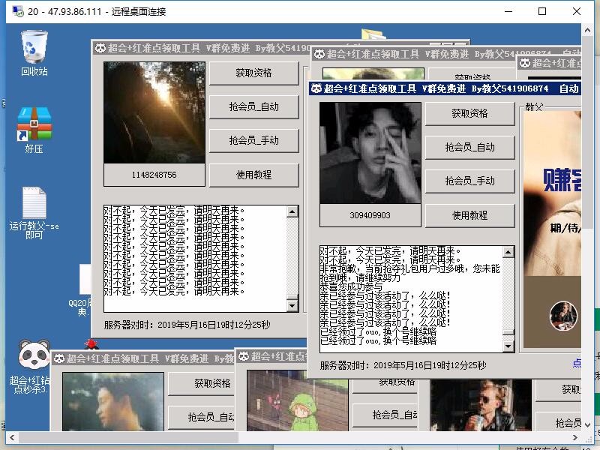Click the panda icon in 1148248756 window title
This screenshot has height=450, width=600.
point(100,48)
